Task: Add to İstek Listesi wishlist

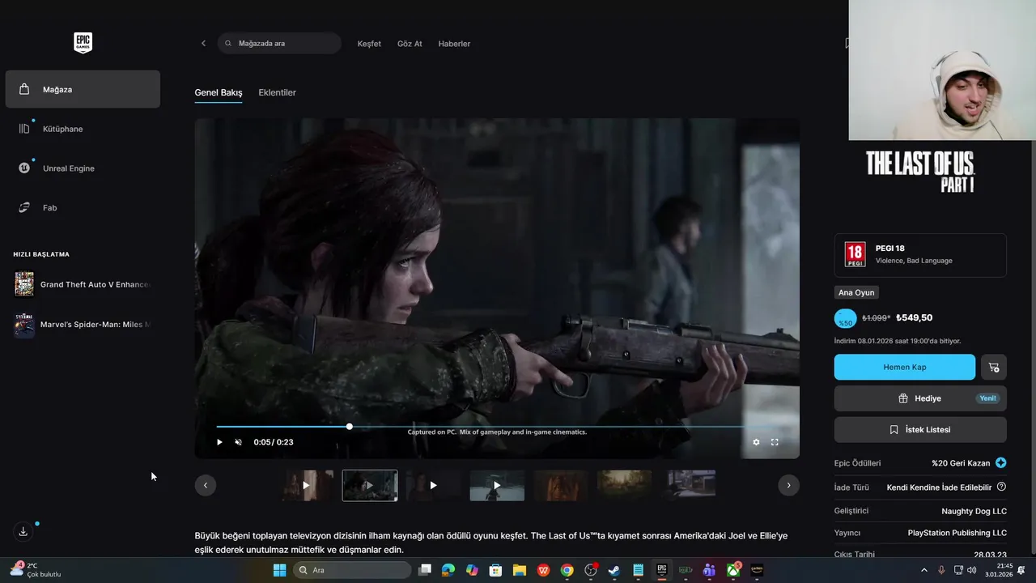Action: [x=920, y=430]
